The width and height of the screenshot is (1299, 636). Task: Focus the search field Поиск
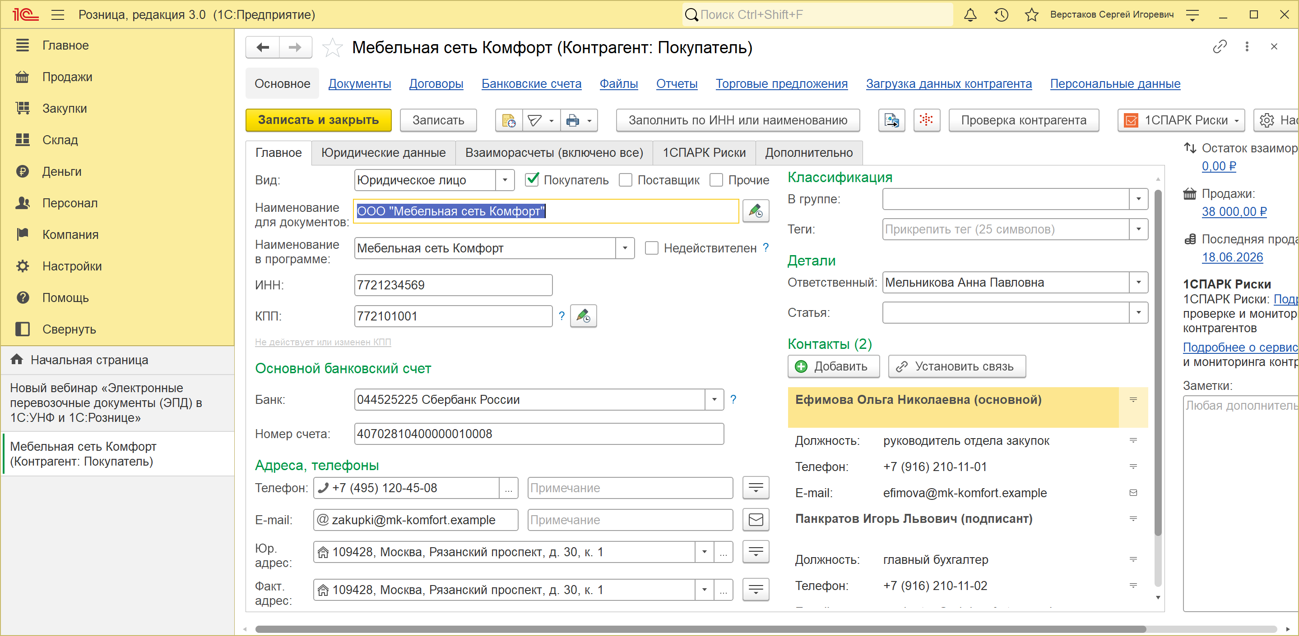click(x=817, y=14)
